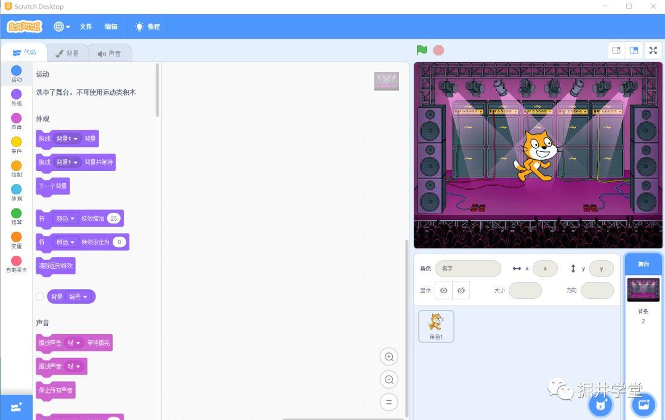Screen dimensions: 665x420
Task: Click the choose sprite cat button
Action: pyautogui.click(x=600, y=405)
